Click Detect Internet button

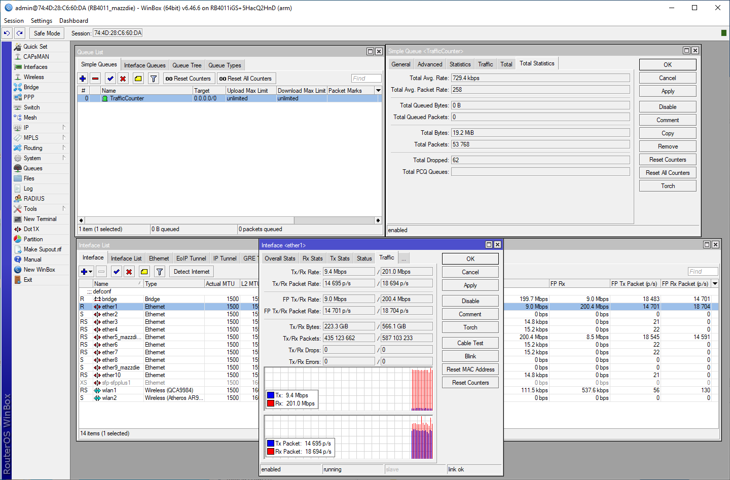point(192,272)
